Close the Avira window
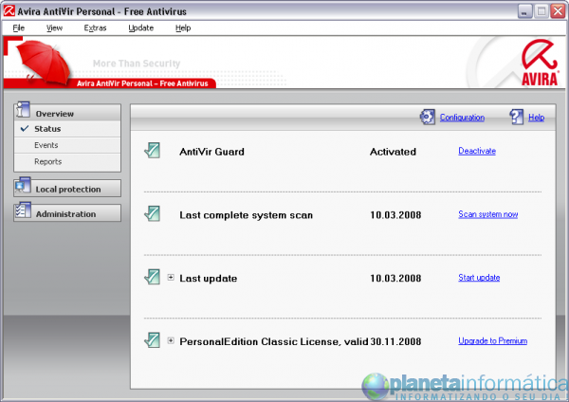Viewport: 569px width, 402px height. (x=558, y=11)
